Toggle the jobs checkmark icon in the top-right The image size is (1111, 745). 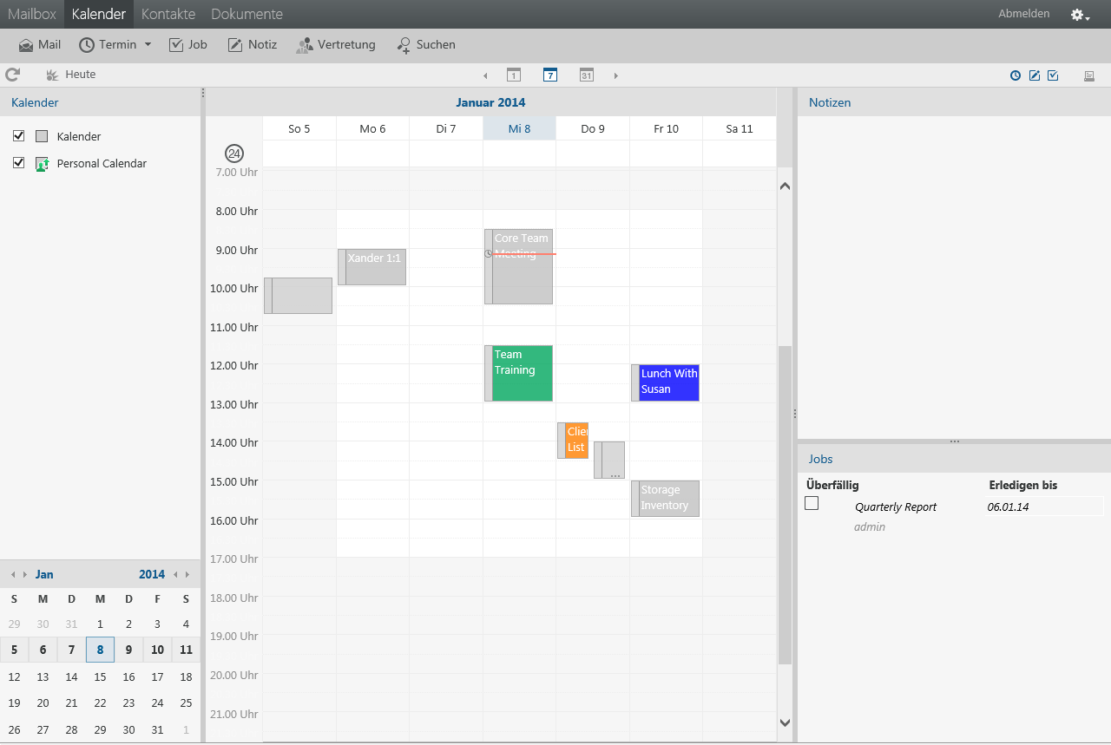(1053, 75)
